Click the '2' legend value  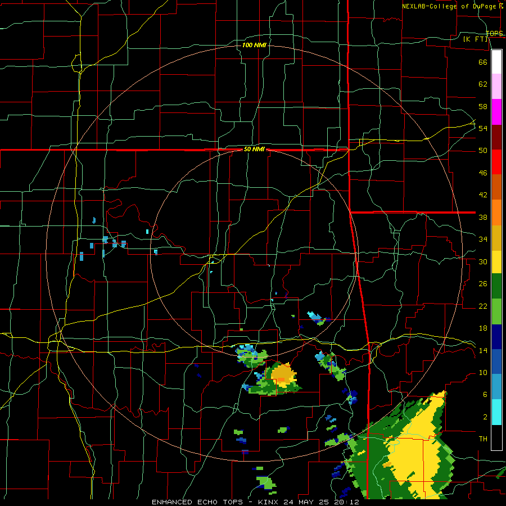[x=485, y=417]
